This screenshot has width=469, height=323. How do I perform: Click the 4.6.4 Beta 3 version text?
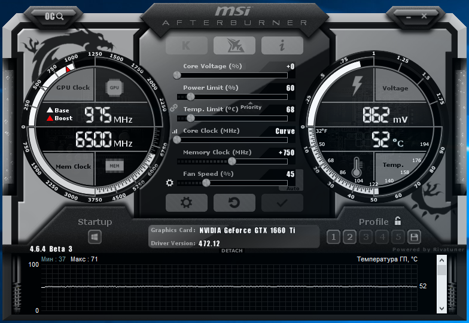coord(51,249)
